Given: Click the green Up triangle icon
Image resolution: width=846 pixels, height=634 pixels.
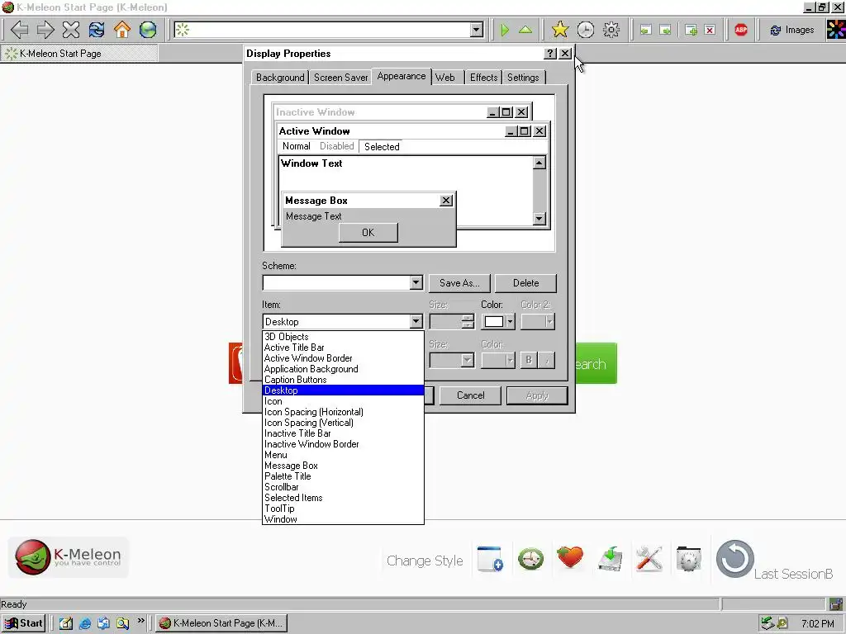Looking at the screenshot, I should pyautogui.click(x=525, y=30).
